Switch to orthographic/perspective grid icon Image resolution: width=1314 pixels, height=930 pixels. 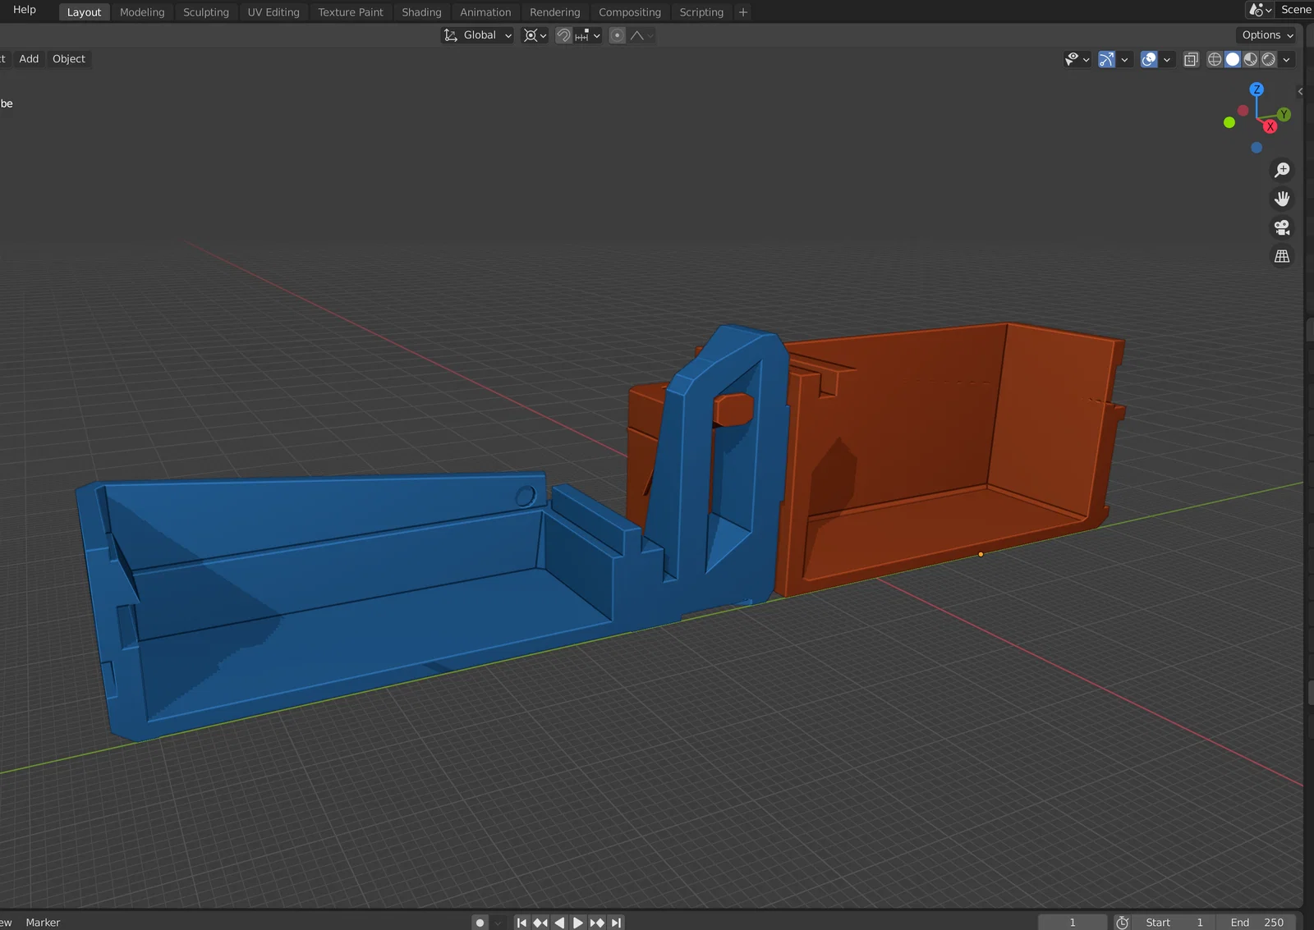1281,256
